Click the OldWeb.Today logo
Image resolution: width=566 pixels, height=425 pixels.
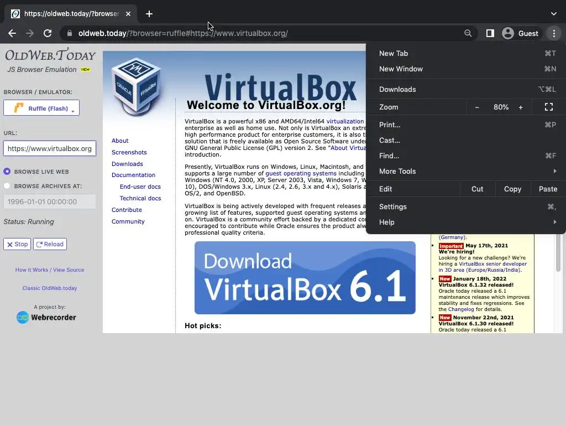[x=50, y=55]
